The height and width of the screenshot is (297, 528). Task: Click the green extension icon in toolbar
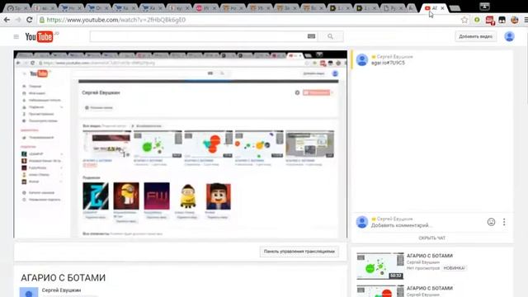[477, 20]
